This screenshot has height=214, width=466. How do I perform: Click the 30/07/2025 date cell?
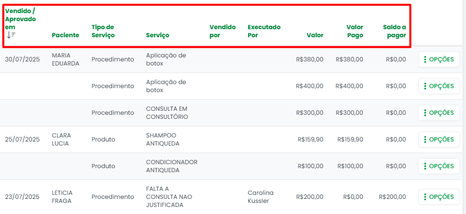pyautogui.click(x=22, y=59)
